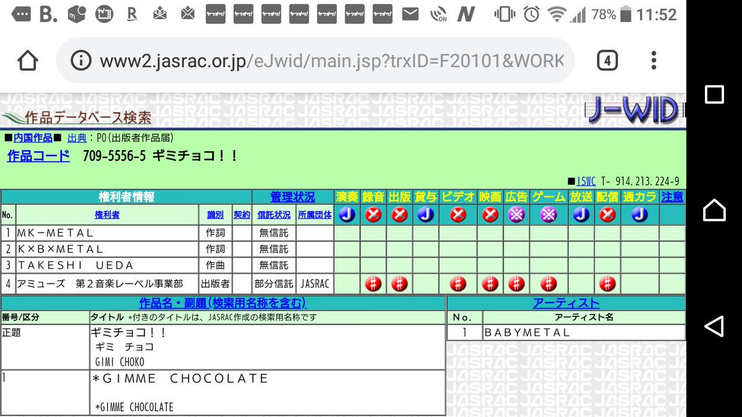Tap the Android home navigation button
The height and width of the screenshot is (417, 742).
pyautogui.click(x=714, y=210)
